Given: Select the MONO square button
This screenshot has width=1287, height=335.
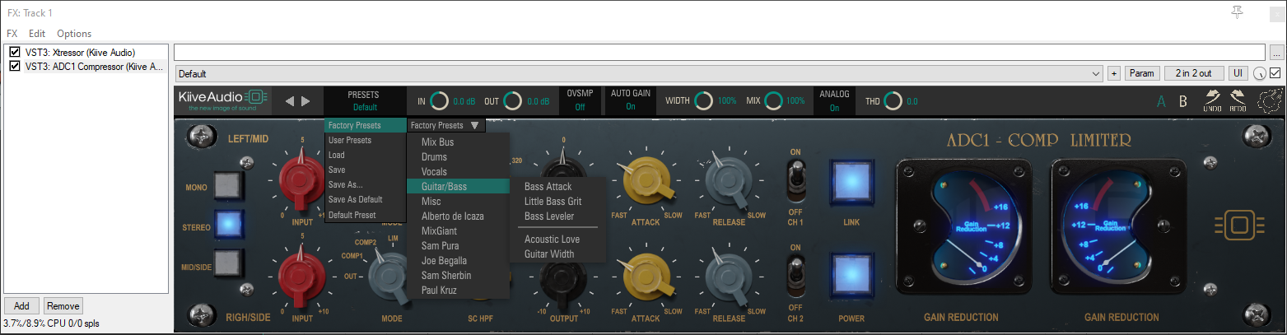Looking at the screenshot, I should pyautogui.click(x=230, y=187).
